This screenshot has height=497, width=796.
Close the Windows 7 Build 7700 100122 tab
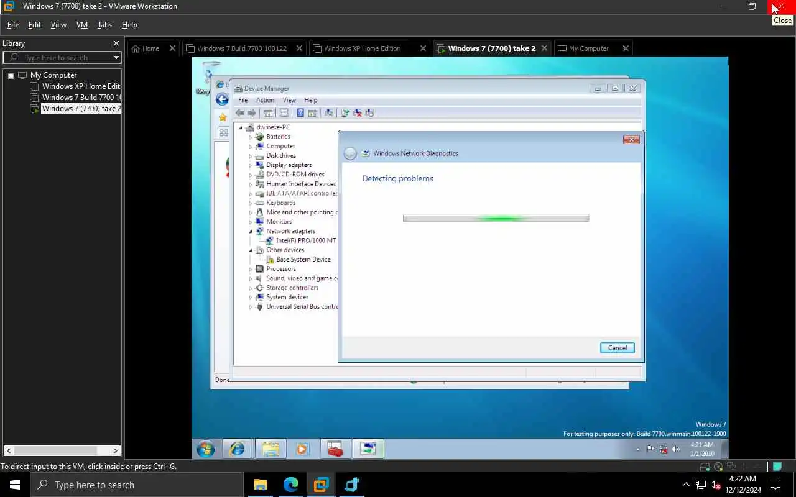coord(299,48)
